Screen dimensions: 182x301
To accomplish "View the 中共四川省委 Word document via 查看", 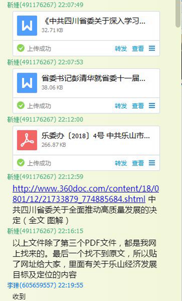I will pos(138,49).
